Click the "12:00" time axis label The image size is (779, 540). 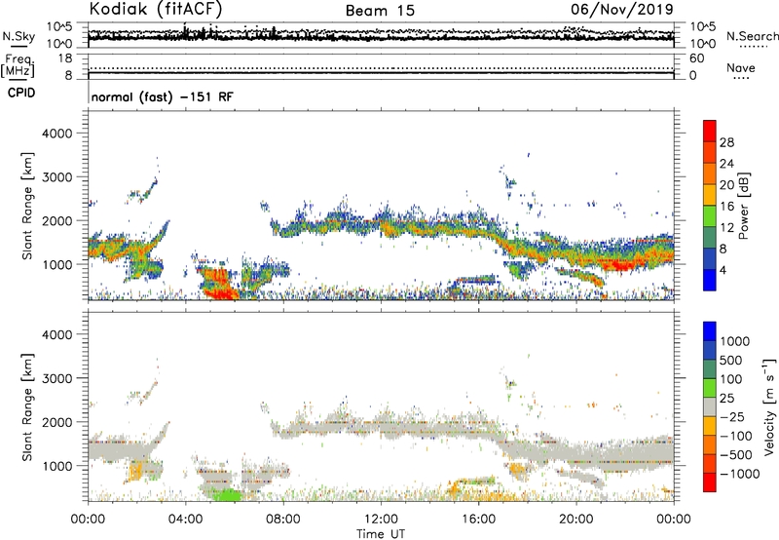381,520
